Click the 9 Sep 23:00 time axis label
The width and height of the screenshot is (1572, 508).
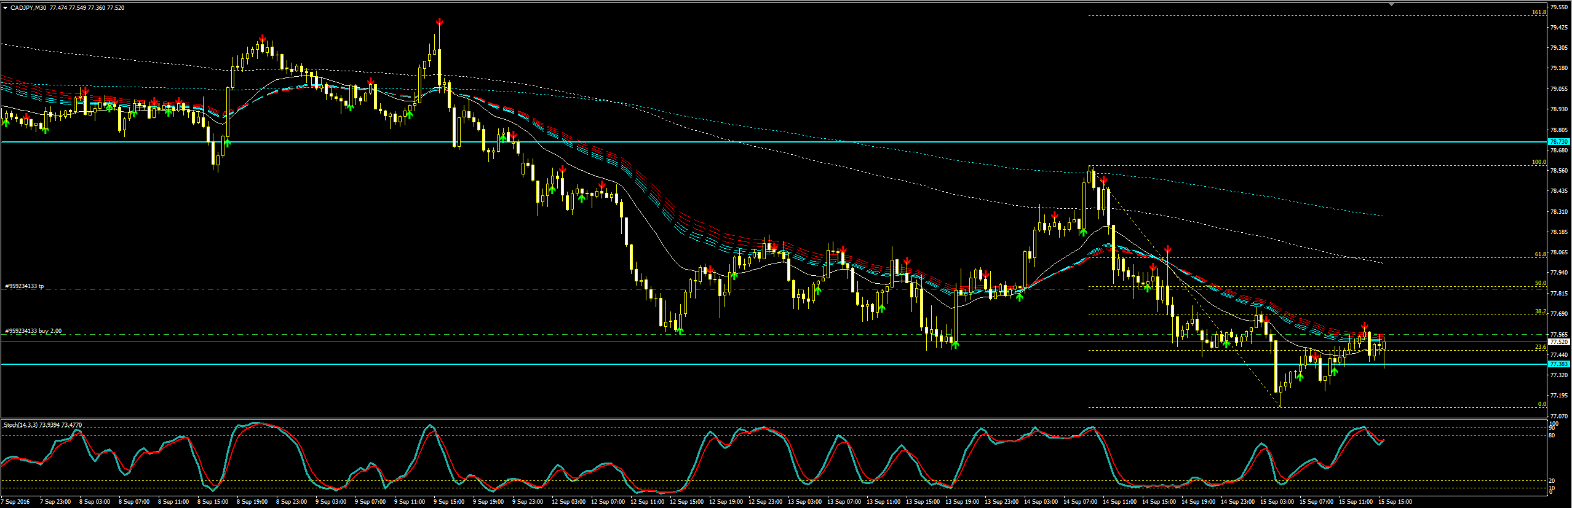tap(528, 502)
